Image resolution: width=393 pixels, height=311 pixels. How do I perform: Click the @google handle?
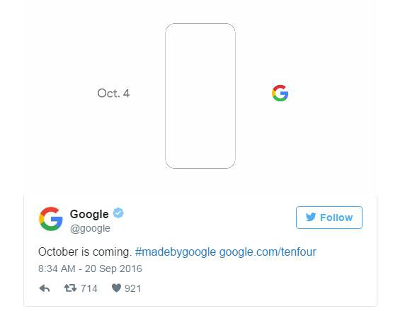[90, 229]
